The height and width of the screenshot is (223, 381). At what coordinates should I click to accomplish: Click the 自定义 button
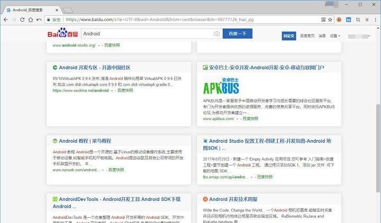[x=289, y=36]
